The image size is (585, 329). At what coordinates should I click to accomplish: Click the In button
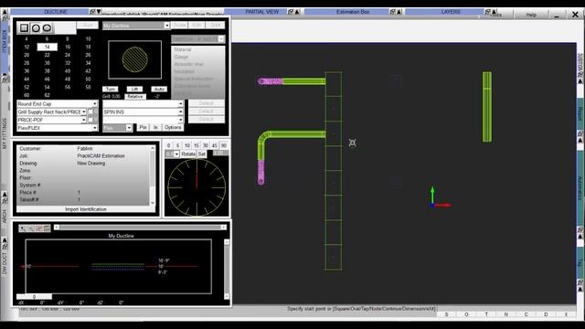[x=155, y=128]
